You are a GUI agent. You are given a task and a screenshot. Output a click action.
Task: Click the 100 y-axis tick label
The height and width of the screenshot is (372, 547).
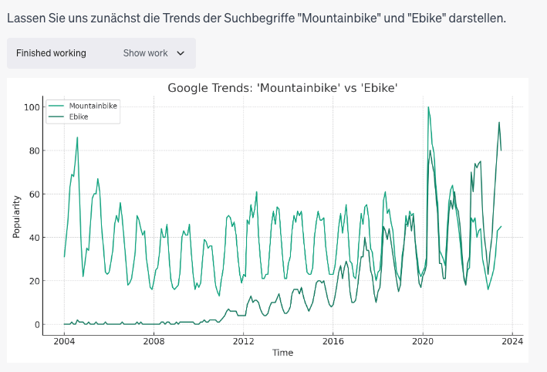coord(32,107)
